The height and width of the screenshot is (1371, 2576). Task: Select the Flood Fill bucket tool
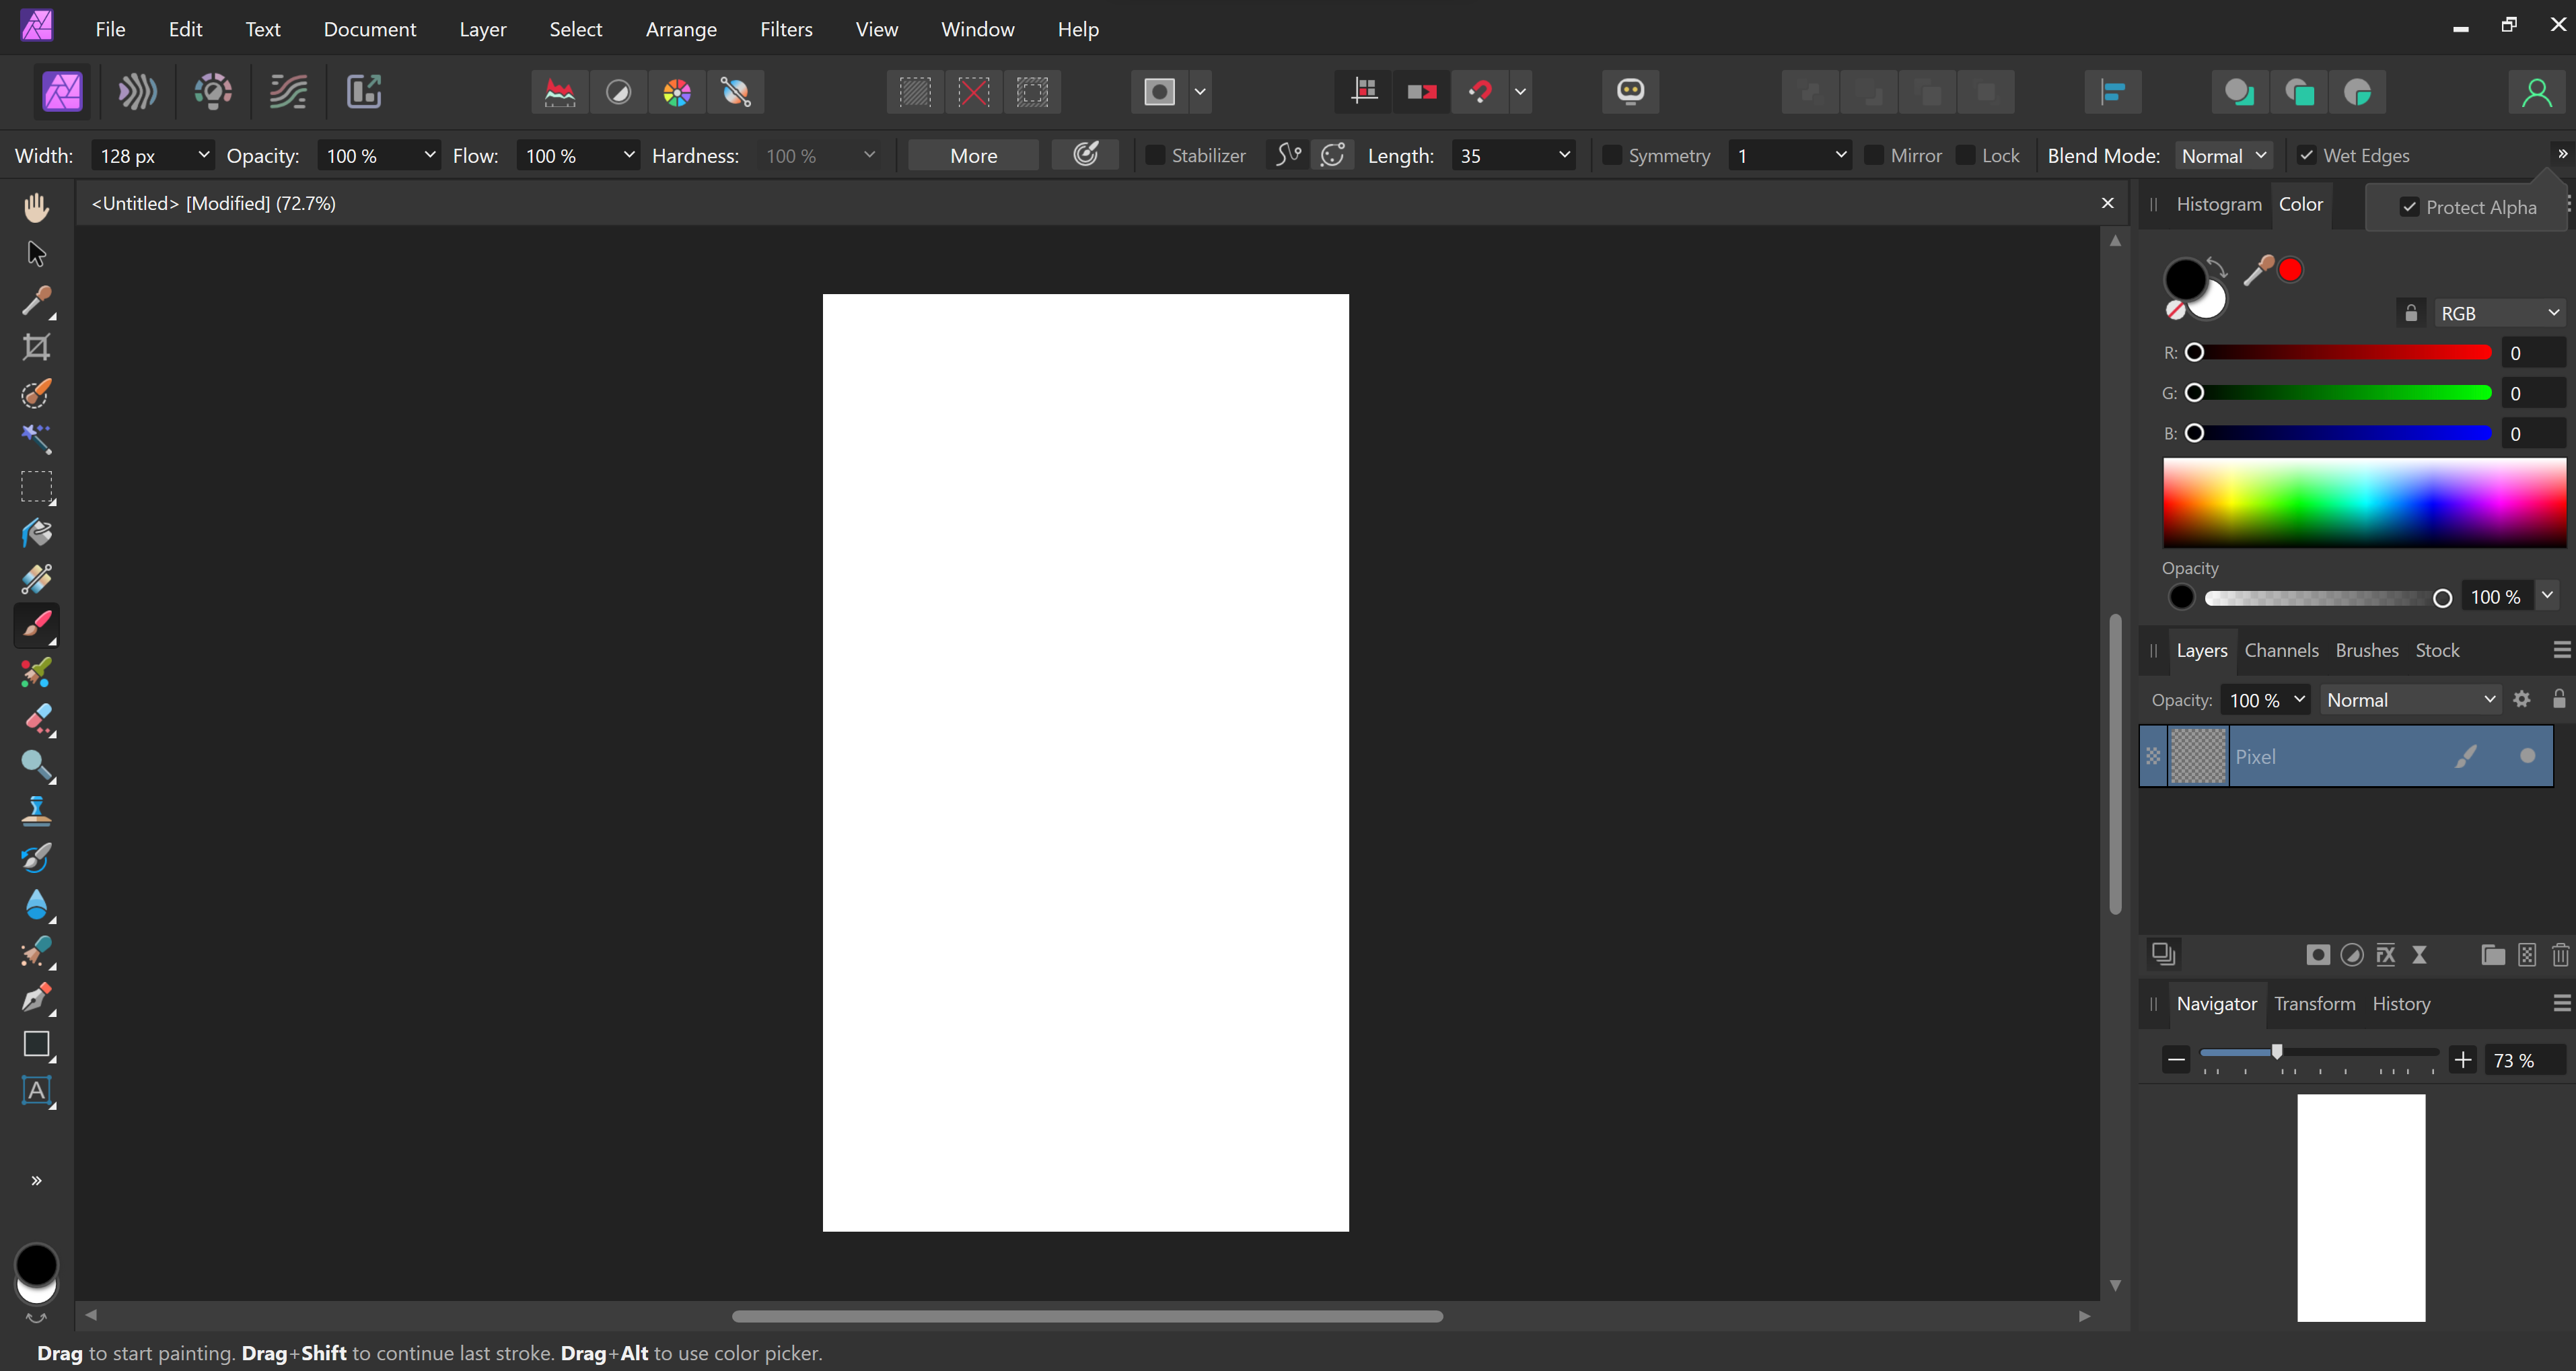(37, 533)
